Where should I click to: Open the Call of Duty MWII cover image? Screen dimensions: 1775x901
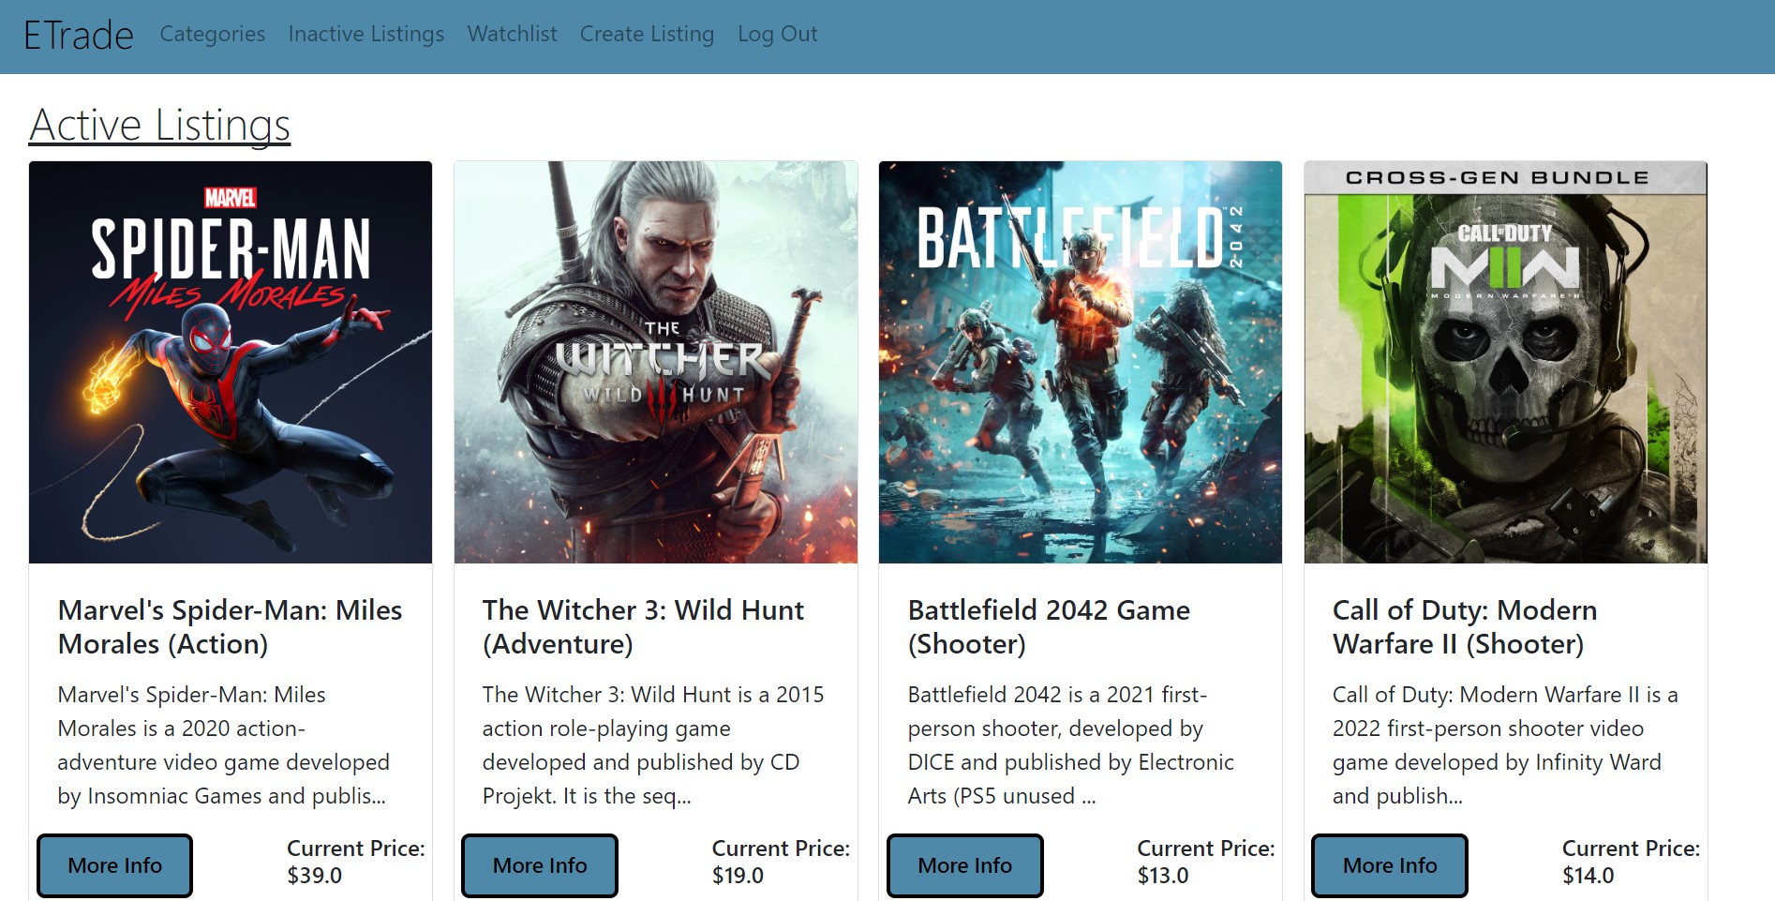coord(1506,362)
